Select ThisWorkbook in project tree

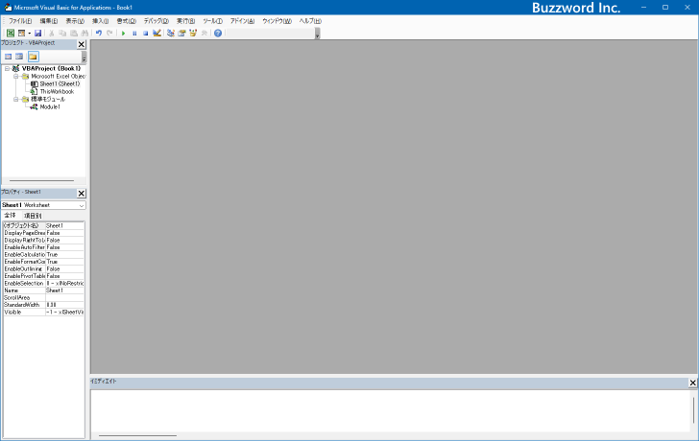click(x=57, y=92)
